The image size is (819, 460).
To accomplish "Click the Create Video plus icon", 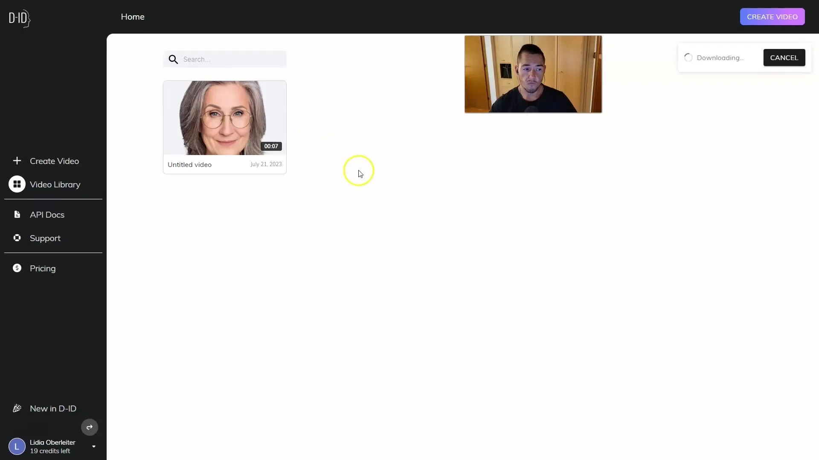I will click(17, 161).
